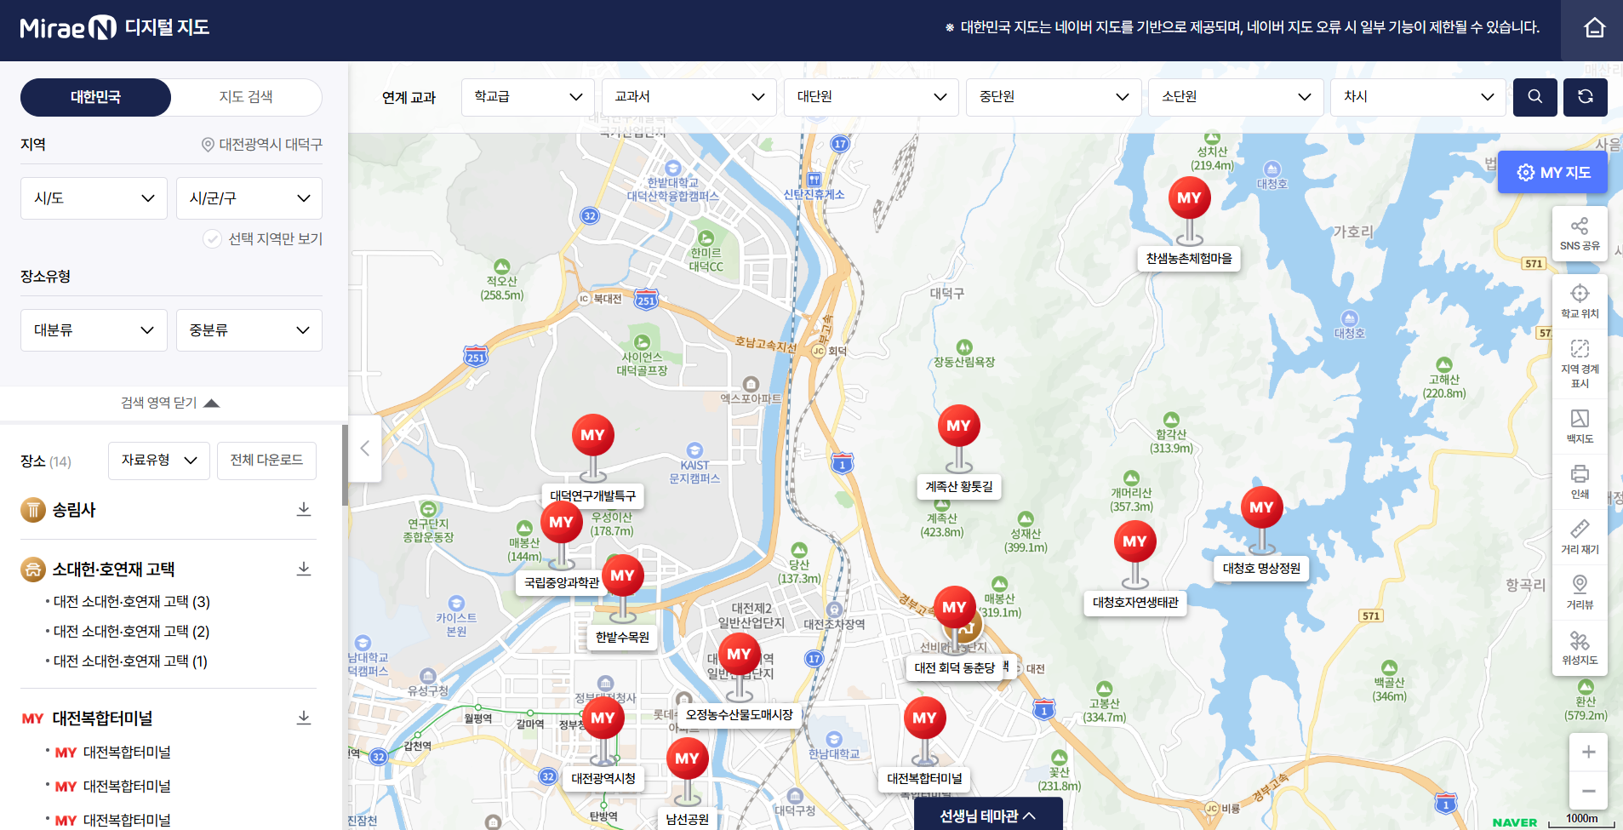The image size is (1623, 830).
Task: Open the 시/도 dropdown
Action: [x=94, y=198]
